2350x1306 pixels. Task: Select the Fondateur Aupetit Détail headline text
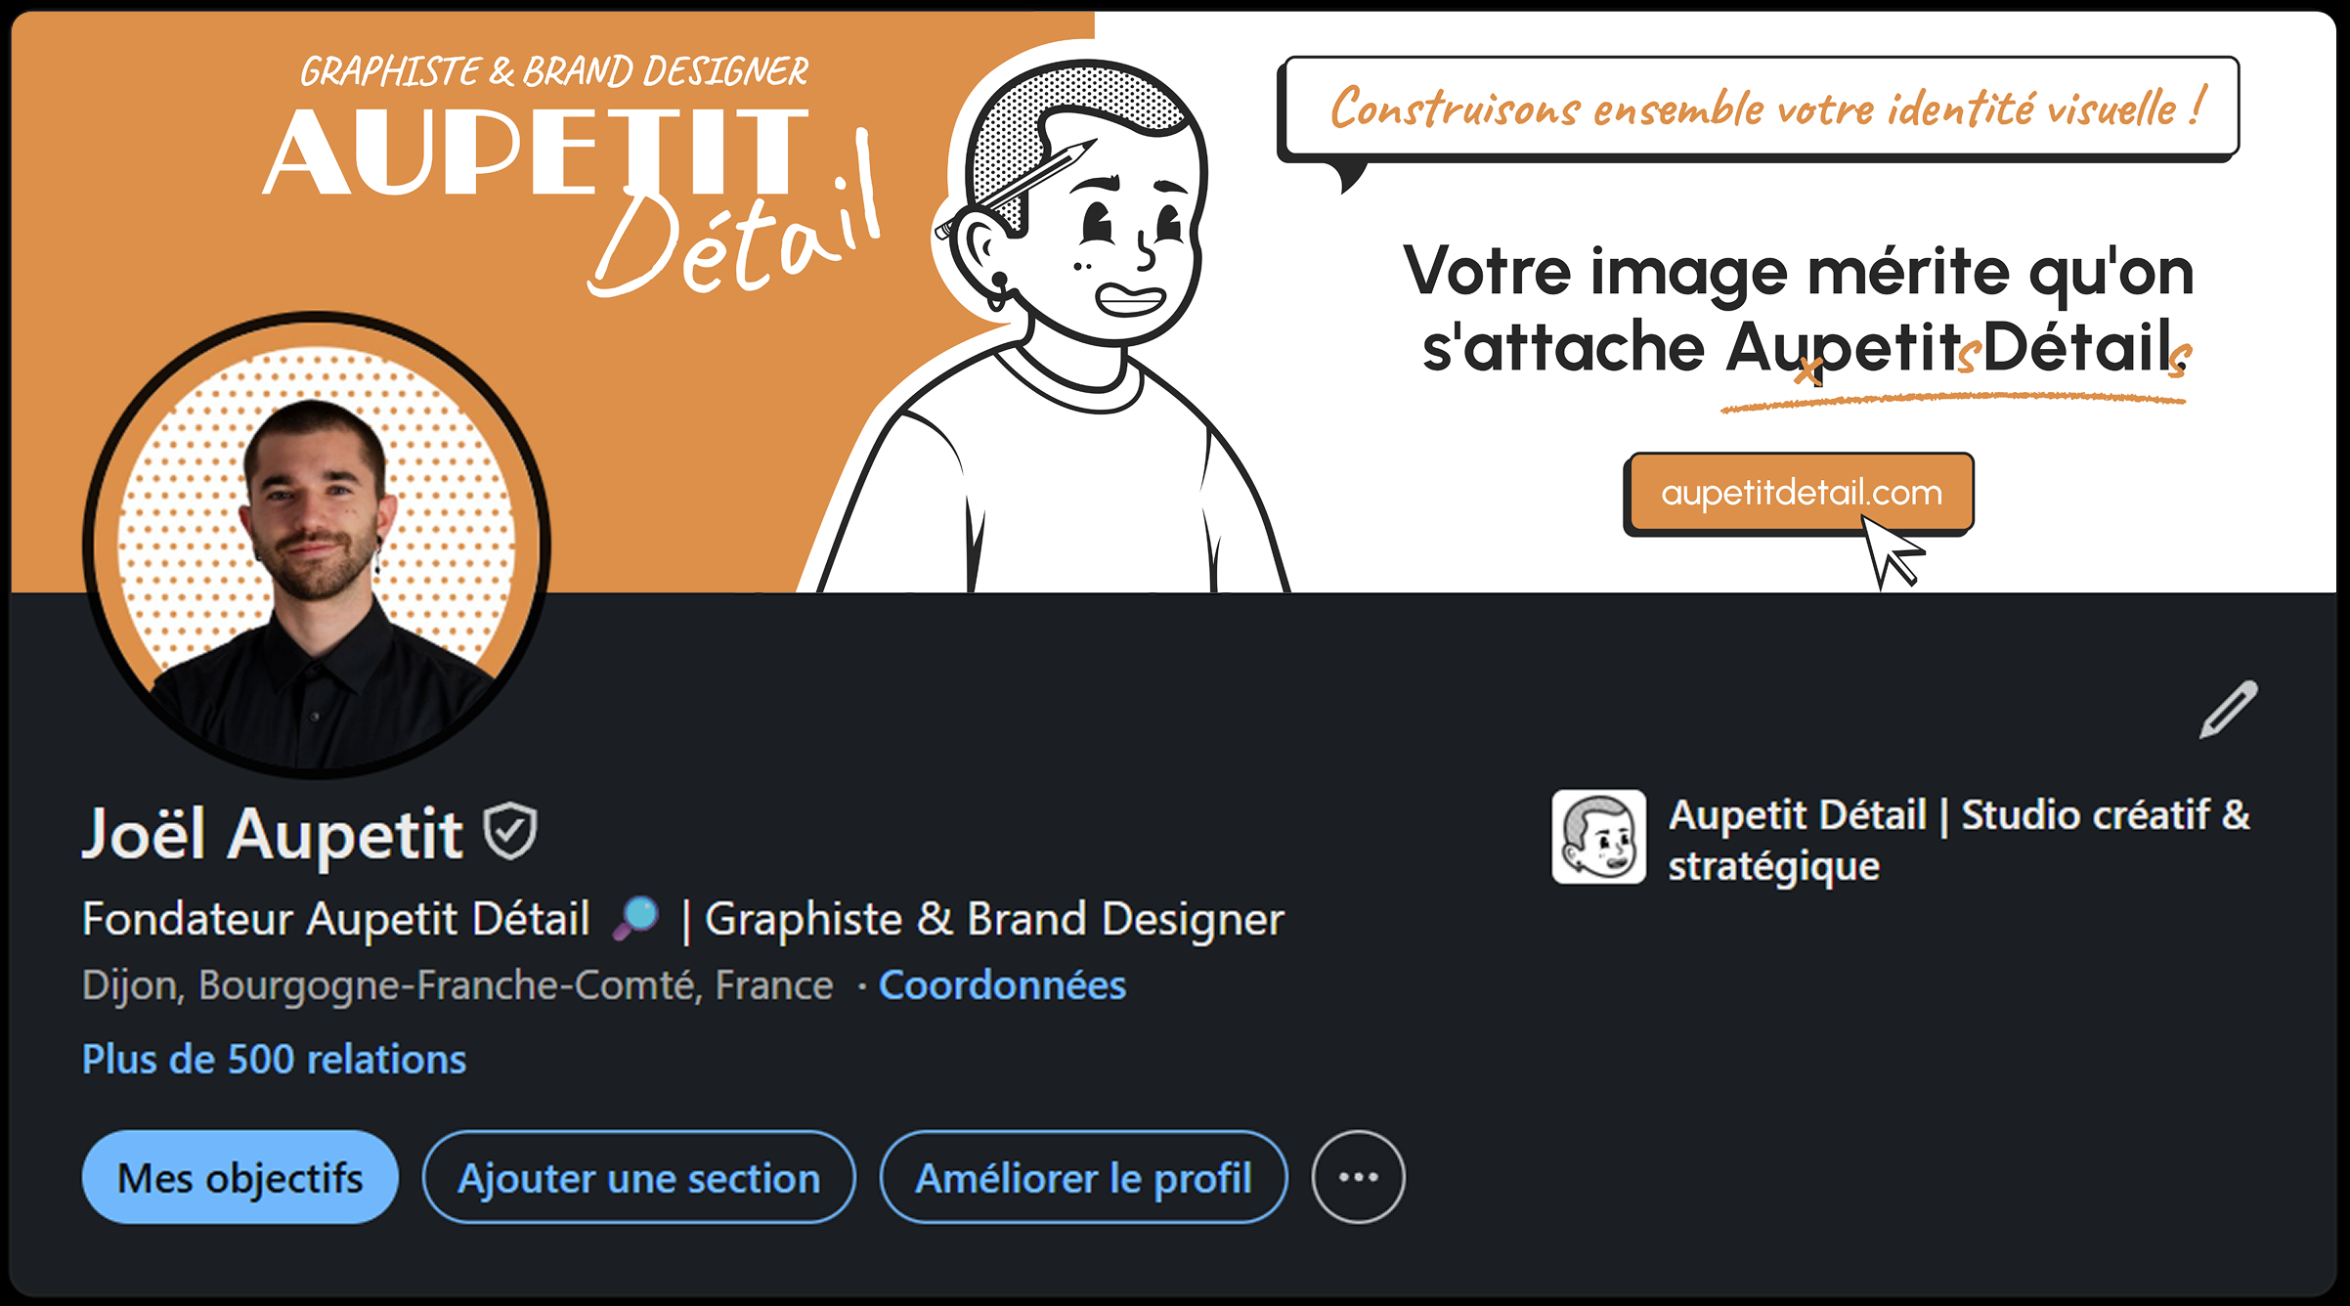(336, 919)
